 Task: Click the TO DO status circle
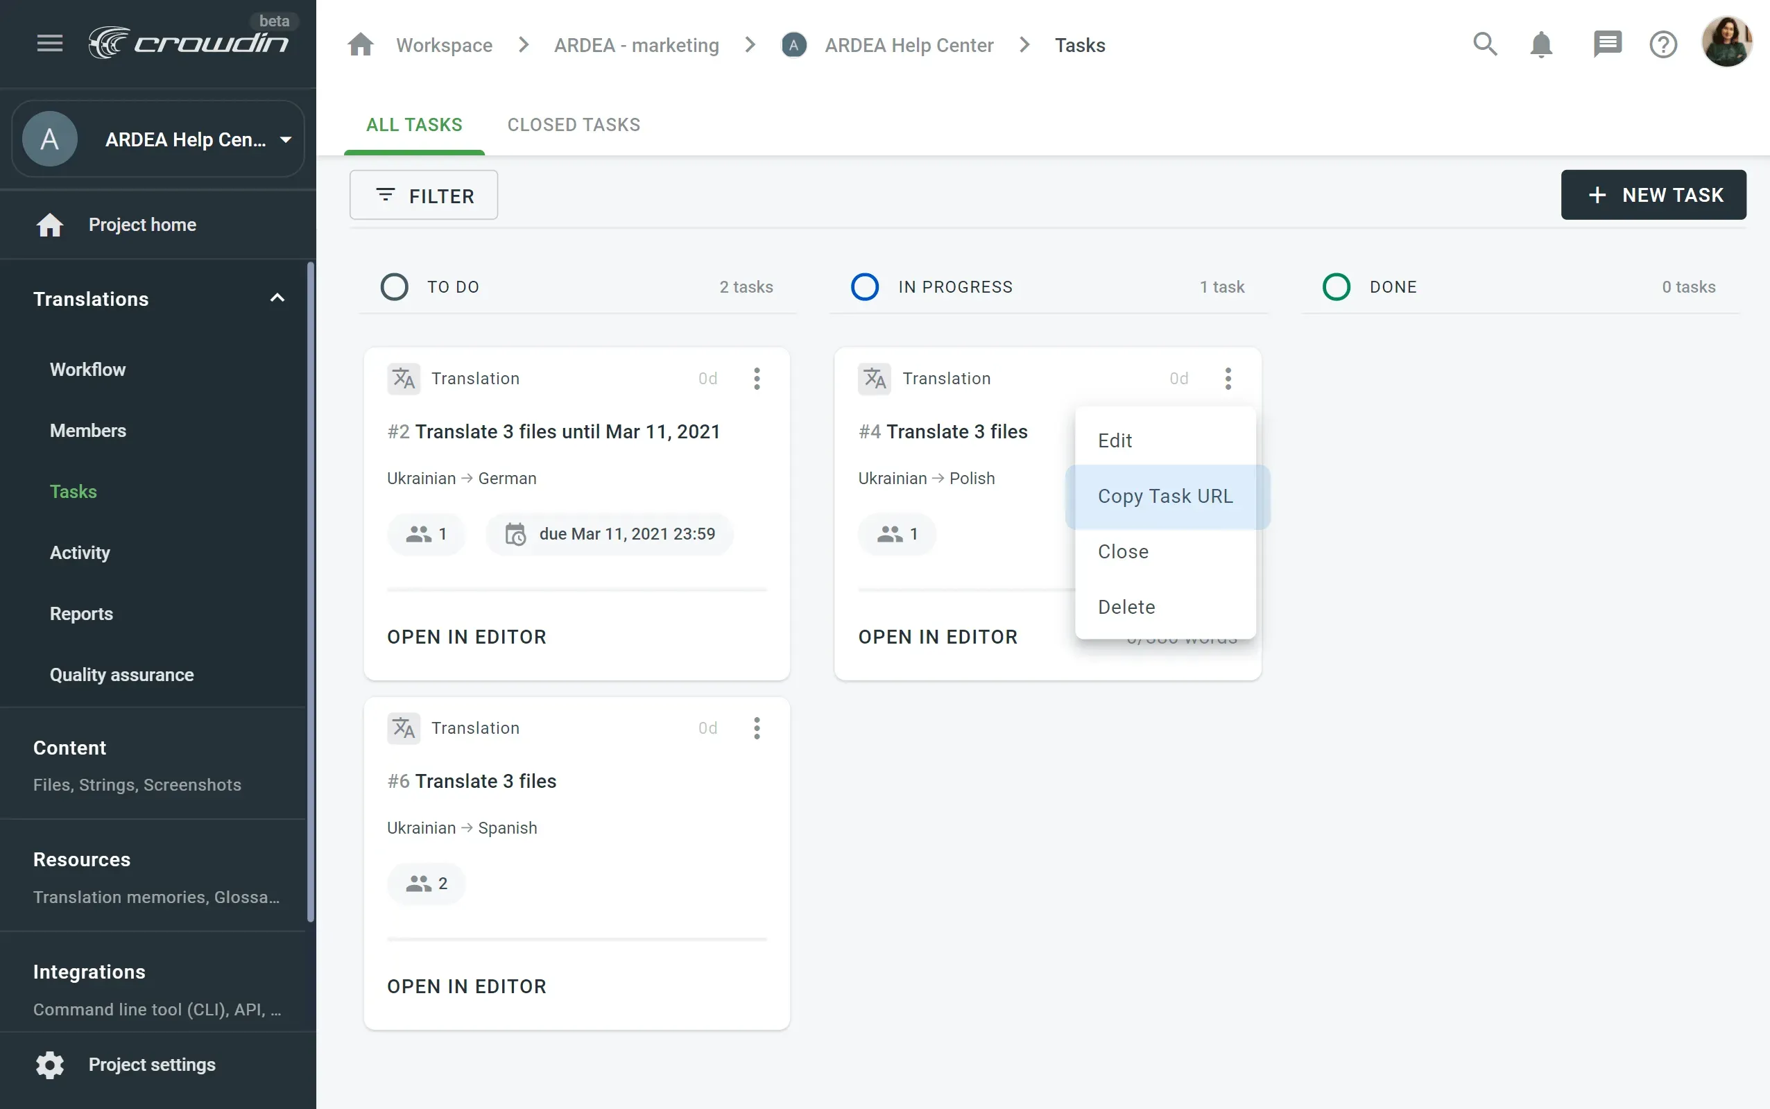pos(395,286)
